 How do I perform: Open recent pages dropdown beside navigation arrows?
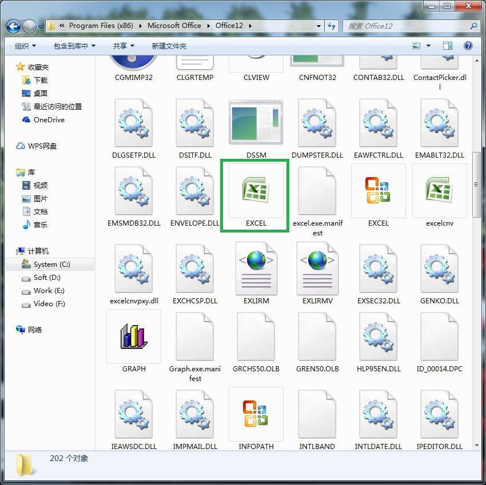(x=41, y=27)
